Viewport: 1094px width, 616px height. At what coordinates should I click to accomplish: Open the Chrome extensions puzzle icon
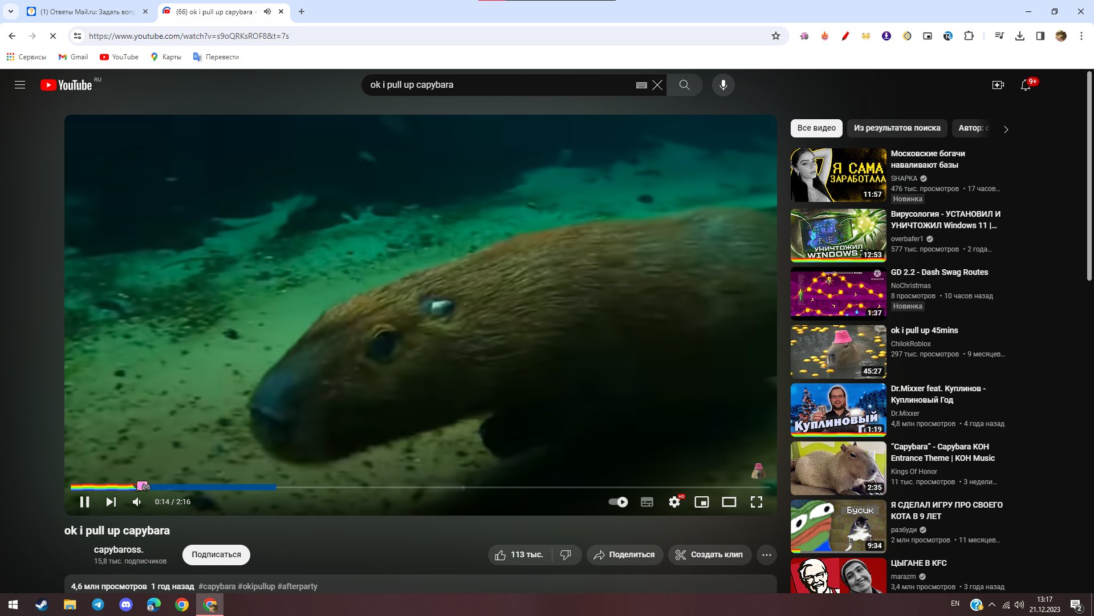(x=969, y=36)
